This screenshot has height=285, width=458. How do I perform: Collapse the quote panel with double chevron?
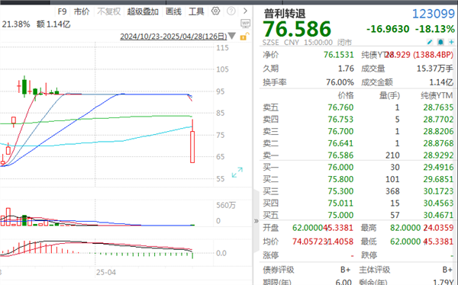point(256,221)
